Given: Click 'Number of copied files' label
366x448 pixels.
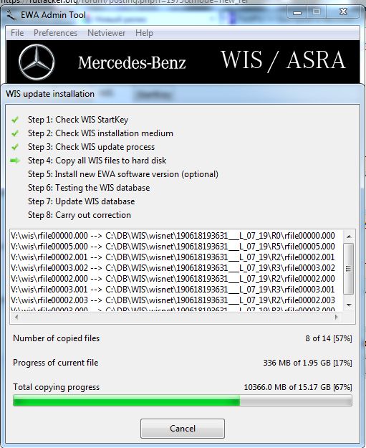Looking at the screenshot, I should point(57,338).
